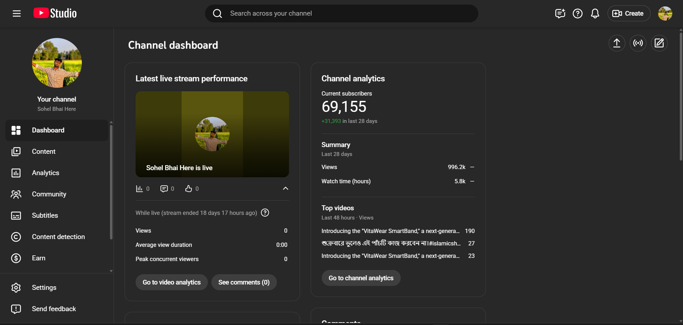Click the stream ended info help icon
This screenshot has width=683, height=325.
click(x=265, y=213)
